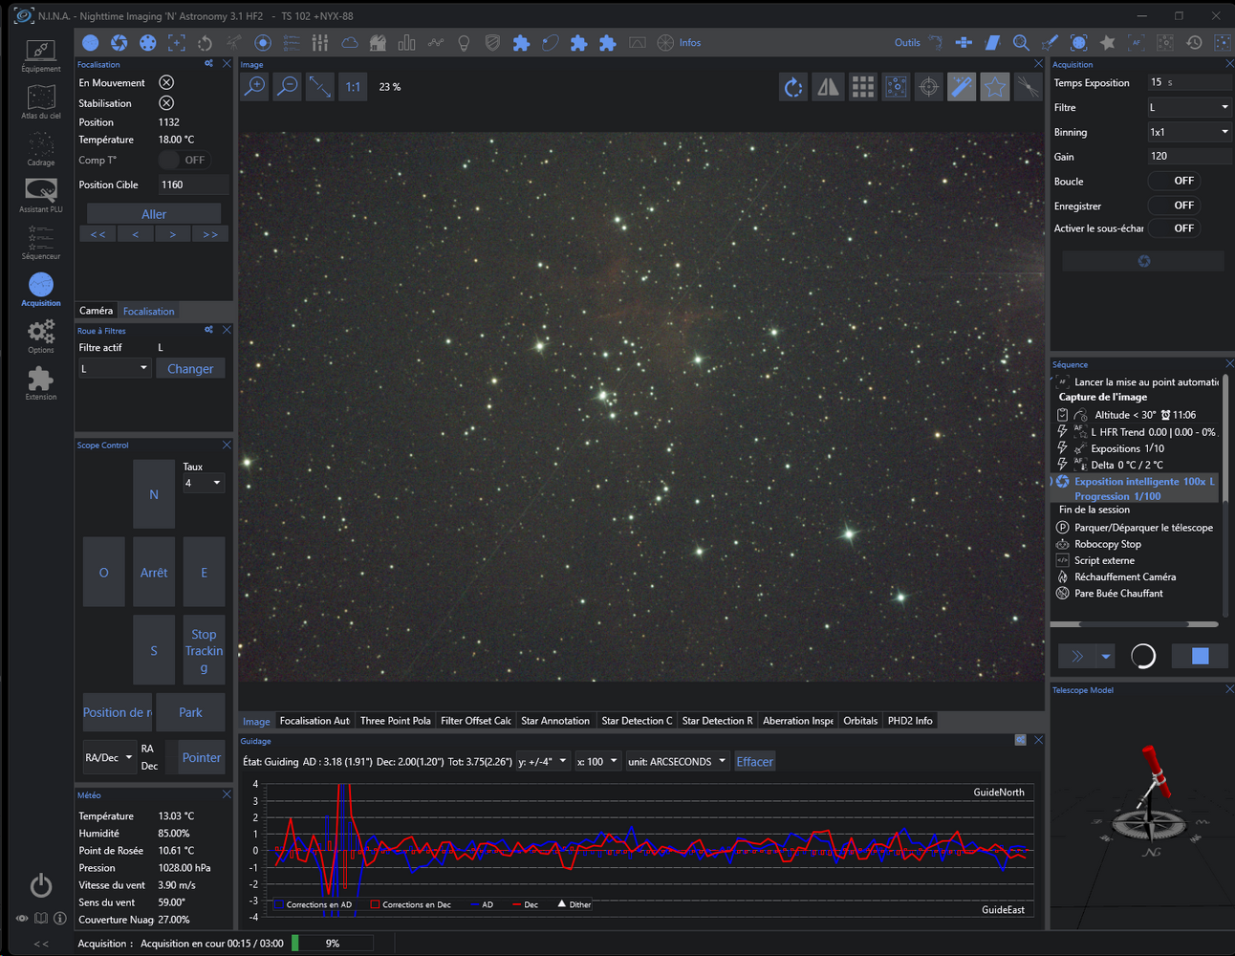Click the Position Cible input field

coord(193,185)
